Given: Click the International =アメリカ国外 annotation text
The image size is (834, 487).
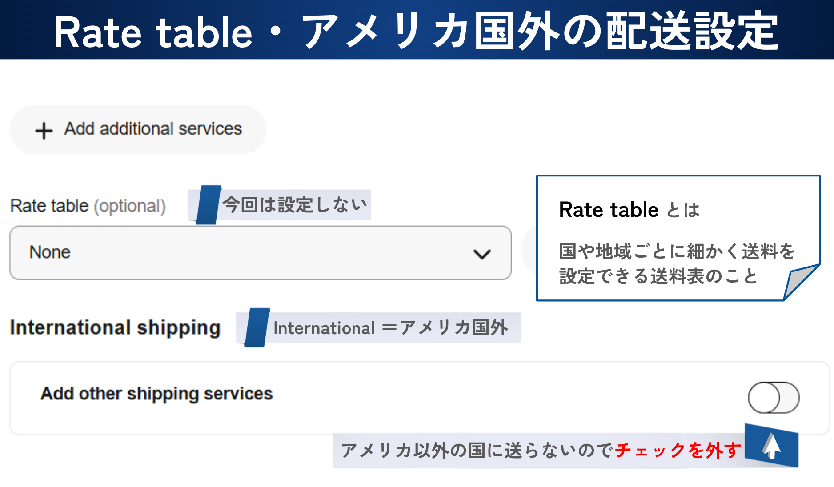Looking at the screenshot, I should (x=390, y=328).
